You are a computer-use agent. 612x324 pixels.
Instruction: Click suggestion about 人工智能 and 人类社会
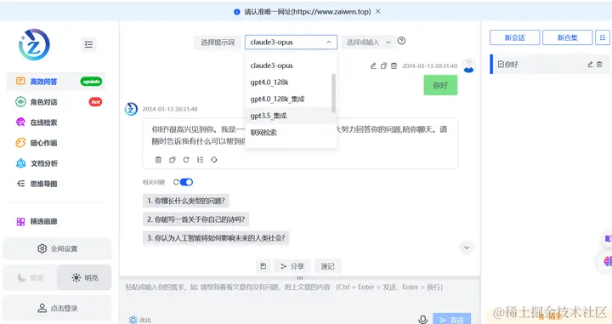coord(216,238)
